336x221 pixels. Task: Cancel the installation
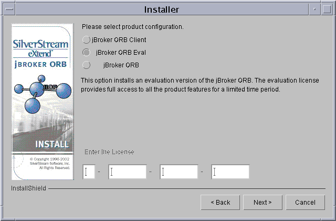coord(305,202)
